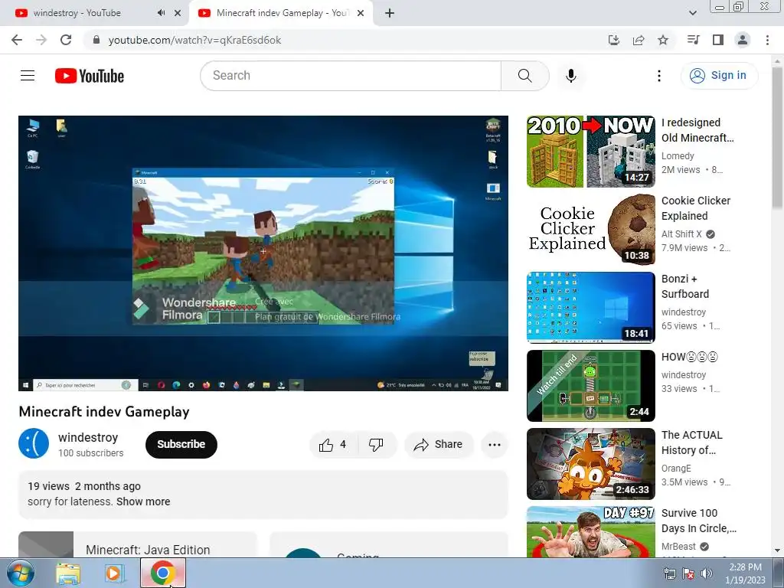This screenshot has width=784, height=588.
Task: Click 100 subscribers text
Action: pos(90,453)
